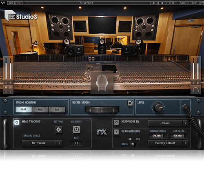Click the headphone cable jack next to Level
The height and width of the screenshot is (172, 204).
(185, 108)
